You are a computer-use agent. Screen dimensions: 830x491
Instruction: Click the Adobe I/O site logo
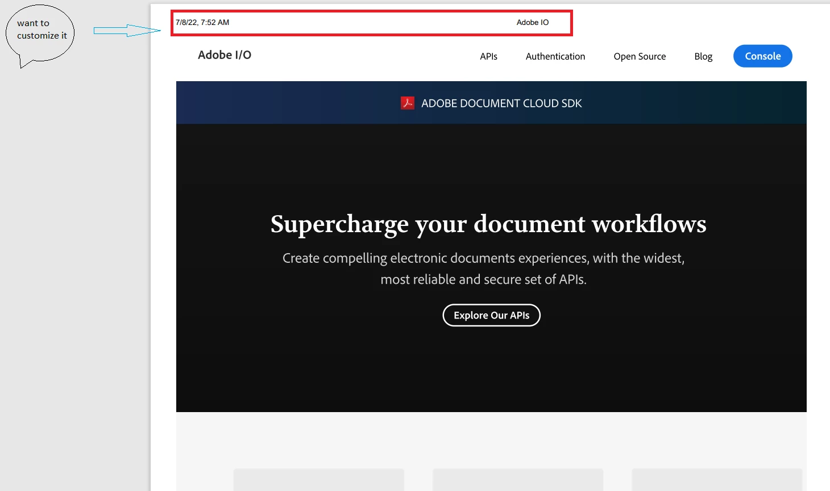click(225, 55)
